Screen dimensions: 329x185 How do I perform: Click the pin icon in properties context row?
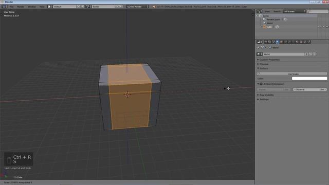(259, 48)
